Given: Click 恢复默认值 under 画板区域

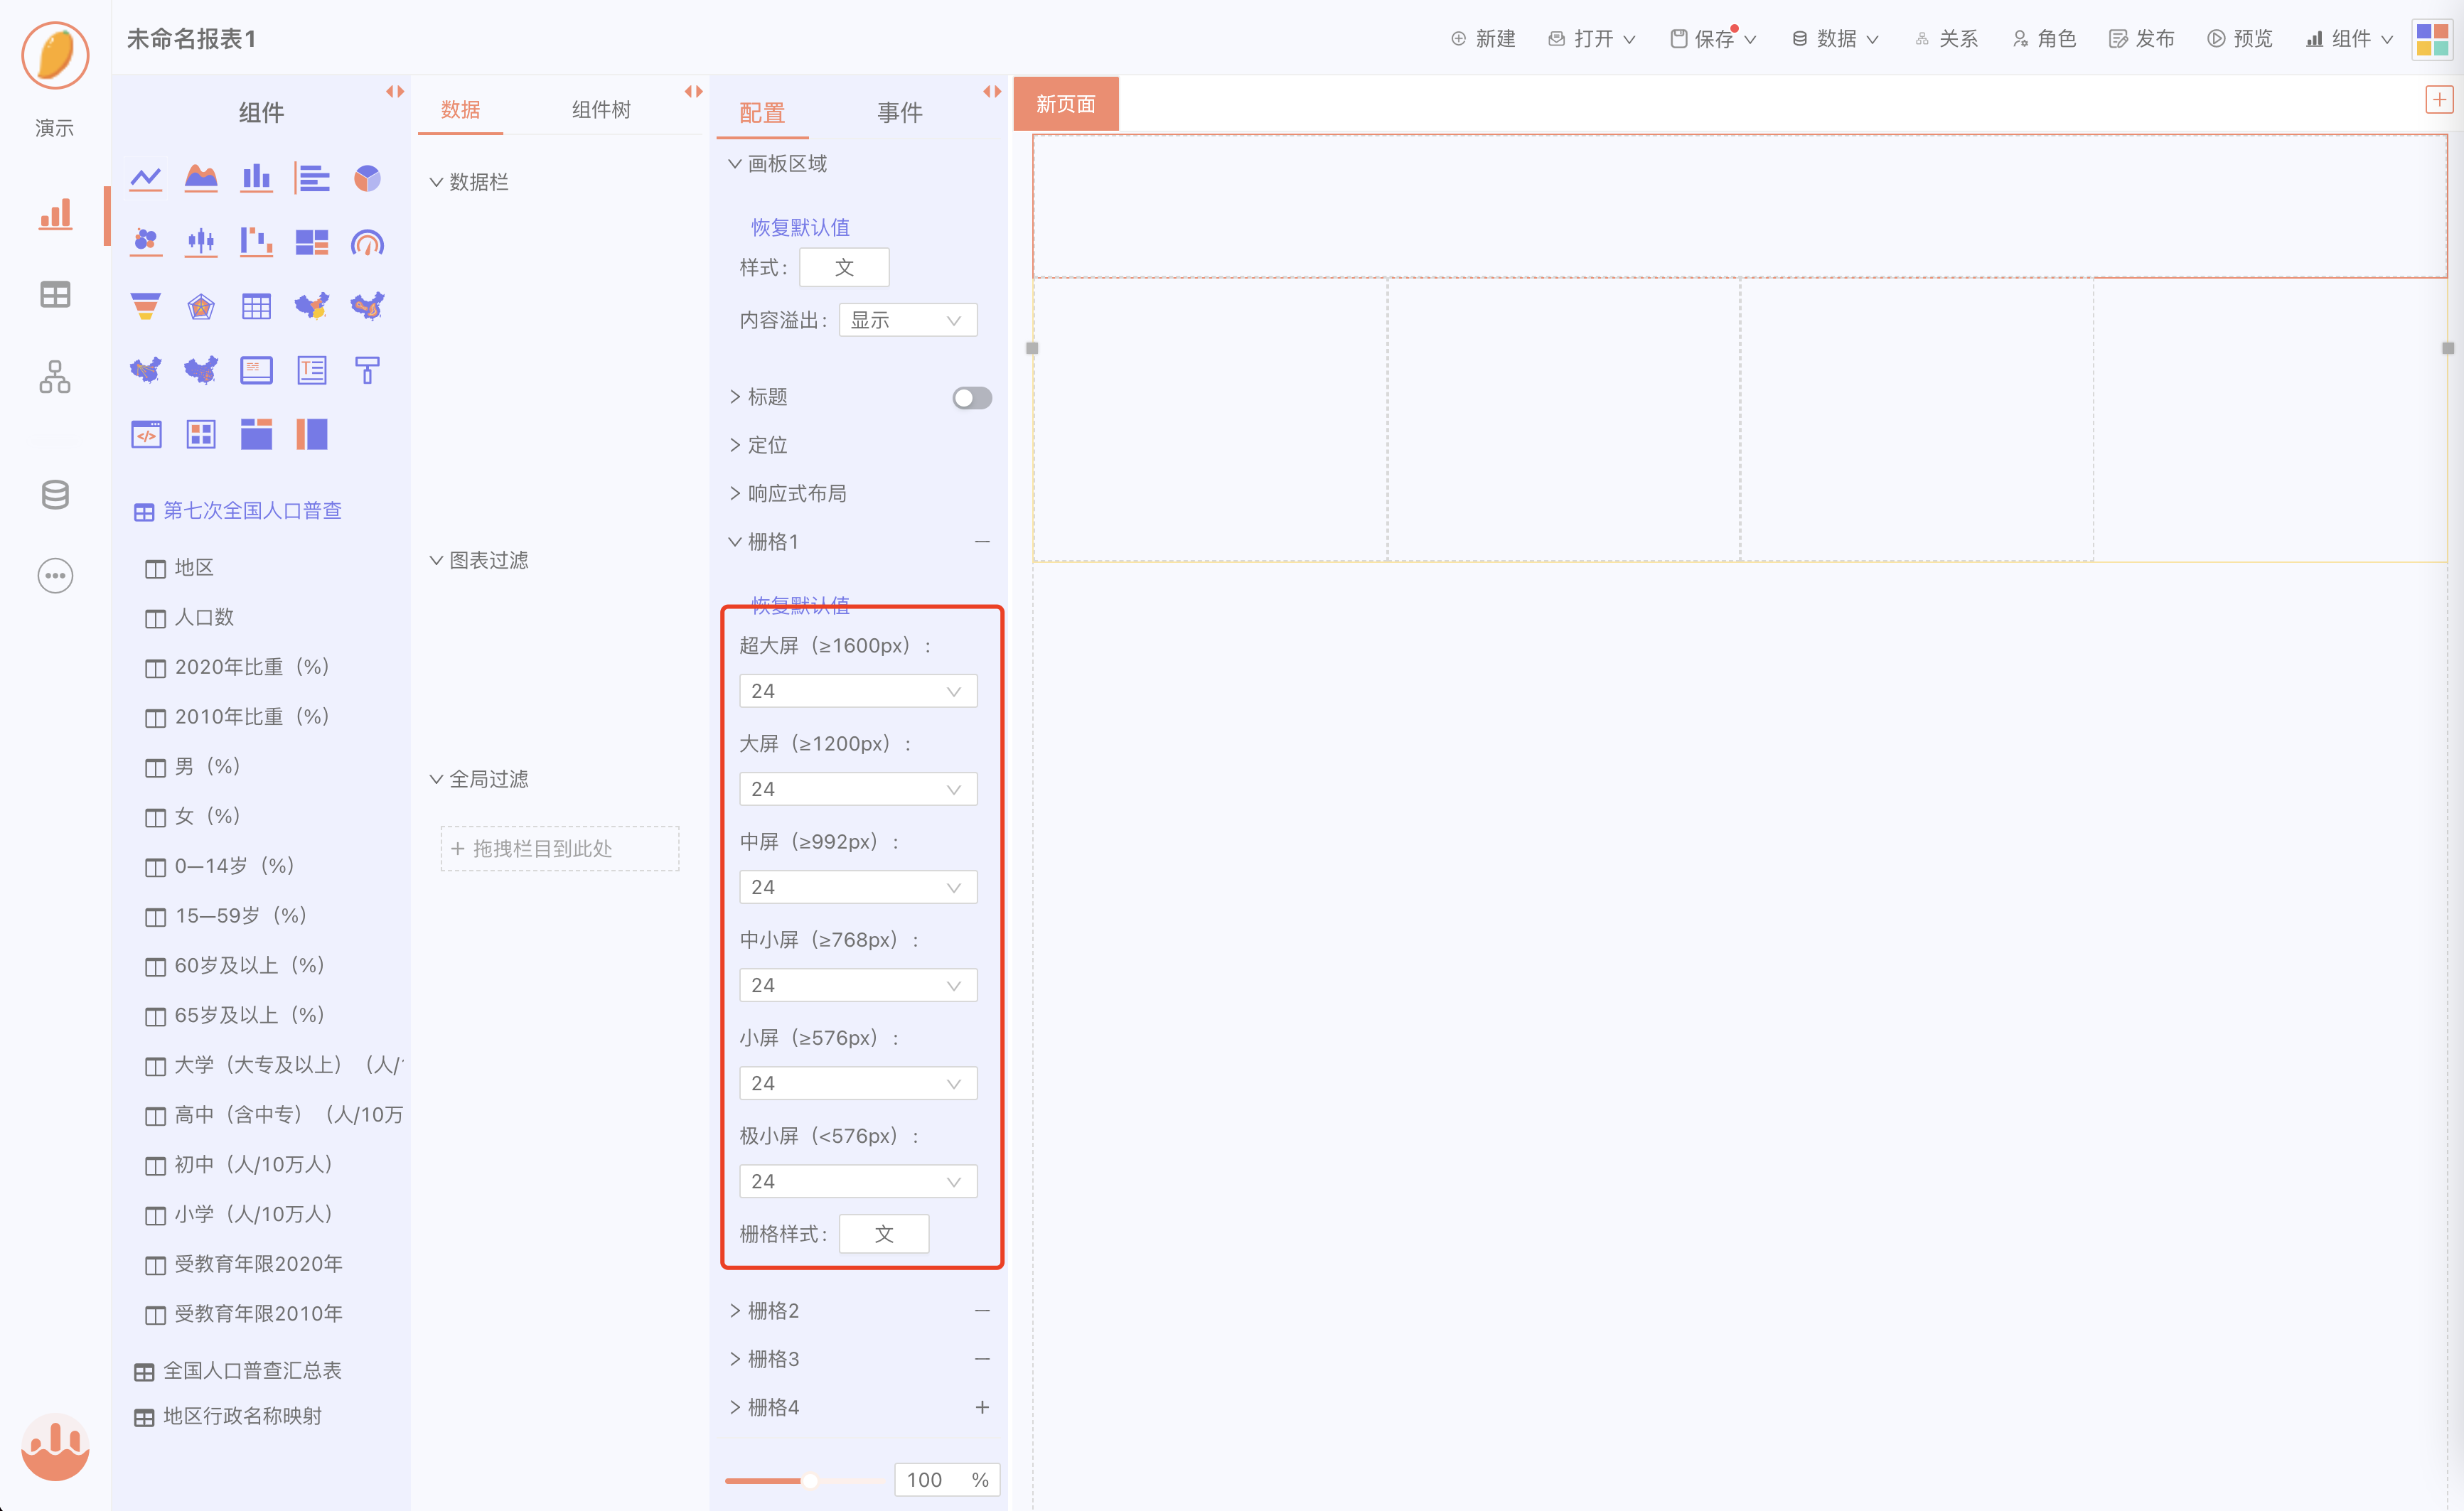Looking at the screenshot, I should 800,227.
